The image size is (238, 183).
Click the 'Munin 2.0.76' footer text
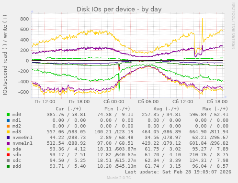point(119,178)
